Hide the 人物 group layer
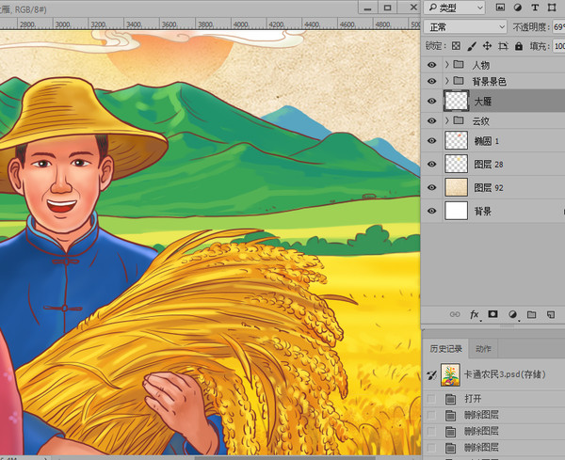Viewport: 565px width, 460px height. 431,65
